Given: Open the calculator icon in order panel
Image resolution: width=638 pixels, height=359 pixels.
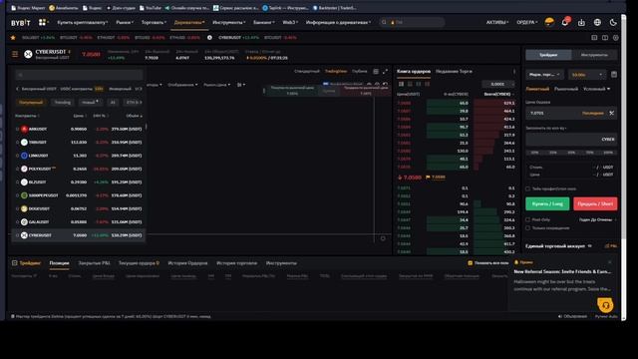Looking at the screenshot, I should tap(614, 75).
